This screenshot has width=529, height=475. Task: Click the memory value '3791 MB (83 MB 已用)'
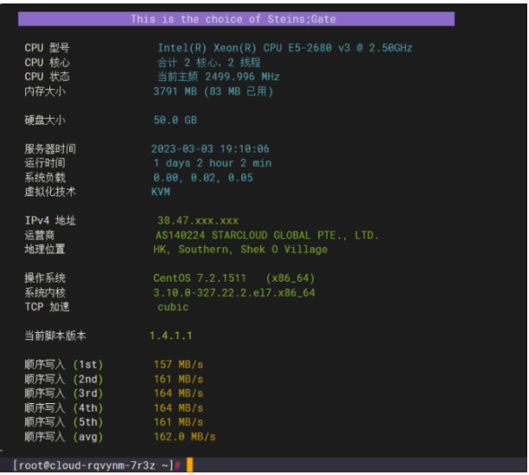(x=213, y=91)
